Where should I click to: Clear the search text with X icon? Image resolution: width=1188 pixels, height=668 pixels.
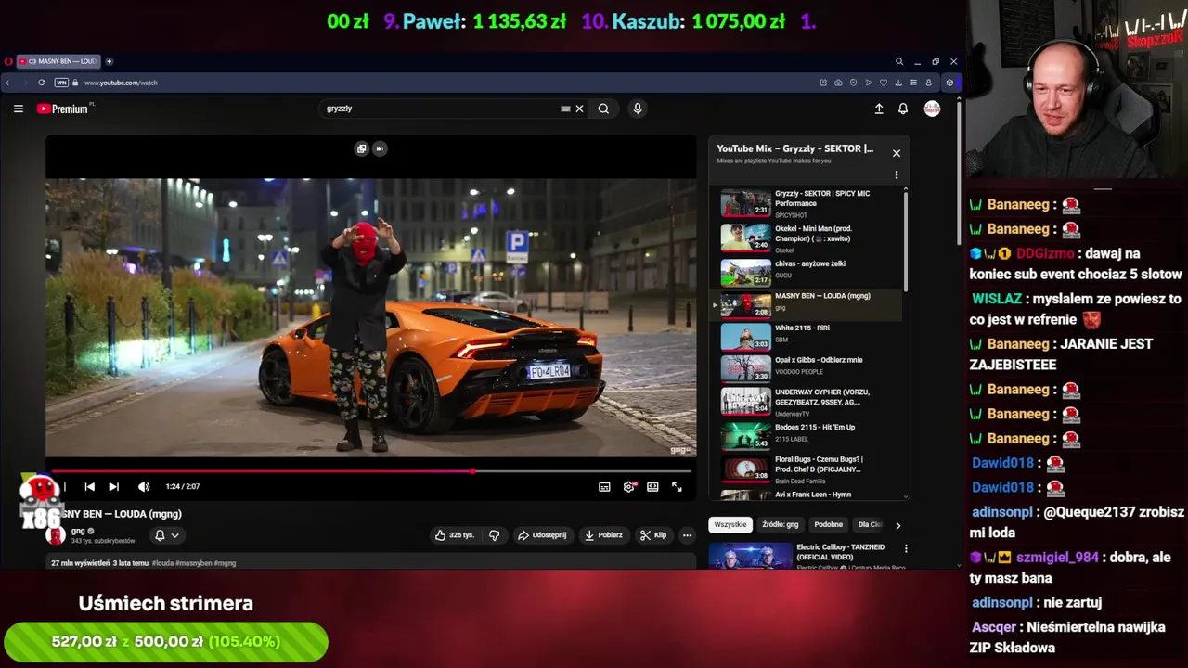click(579, 109)
